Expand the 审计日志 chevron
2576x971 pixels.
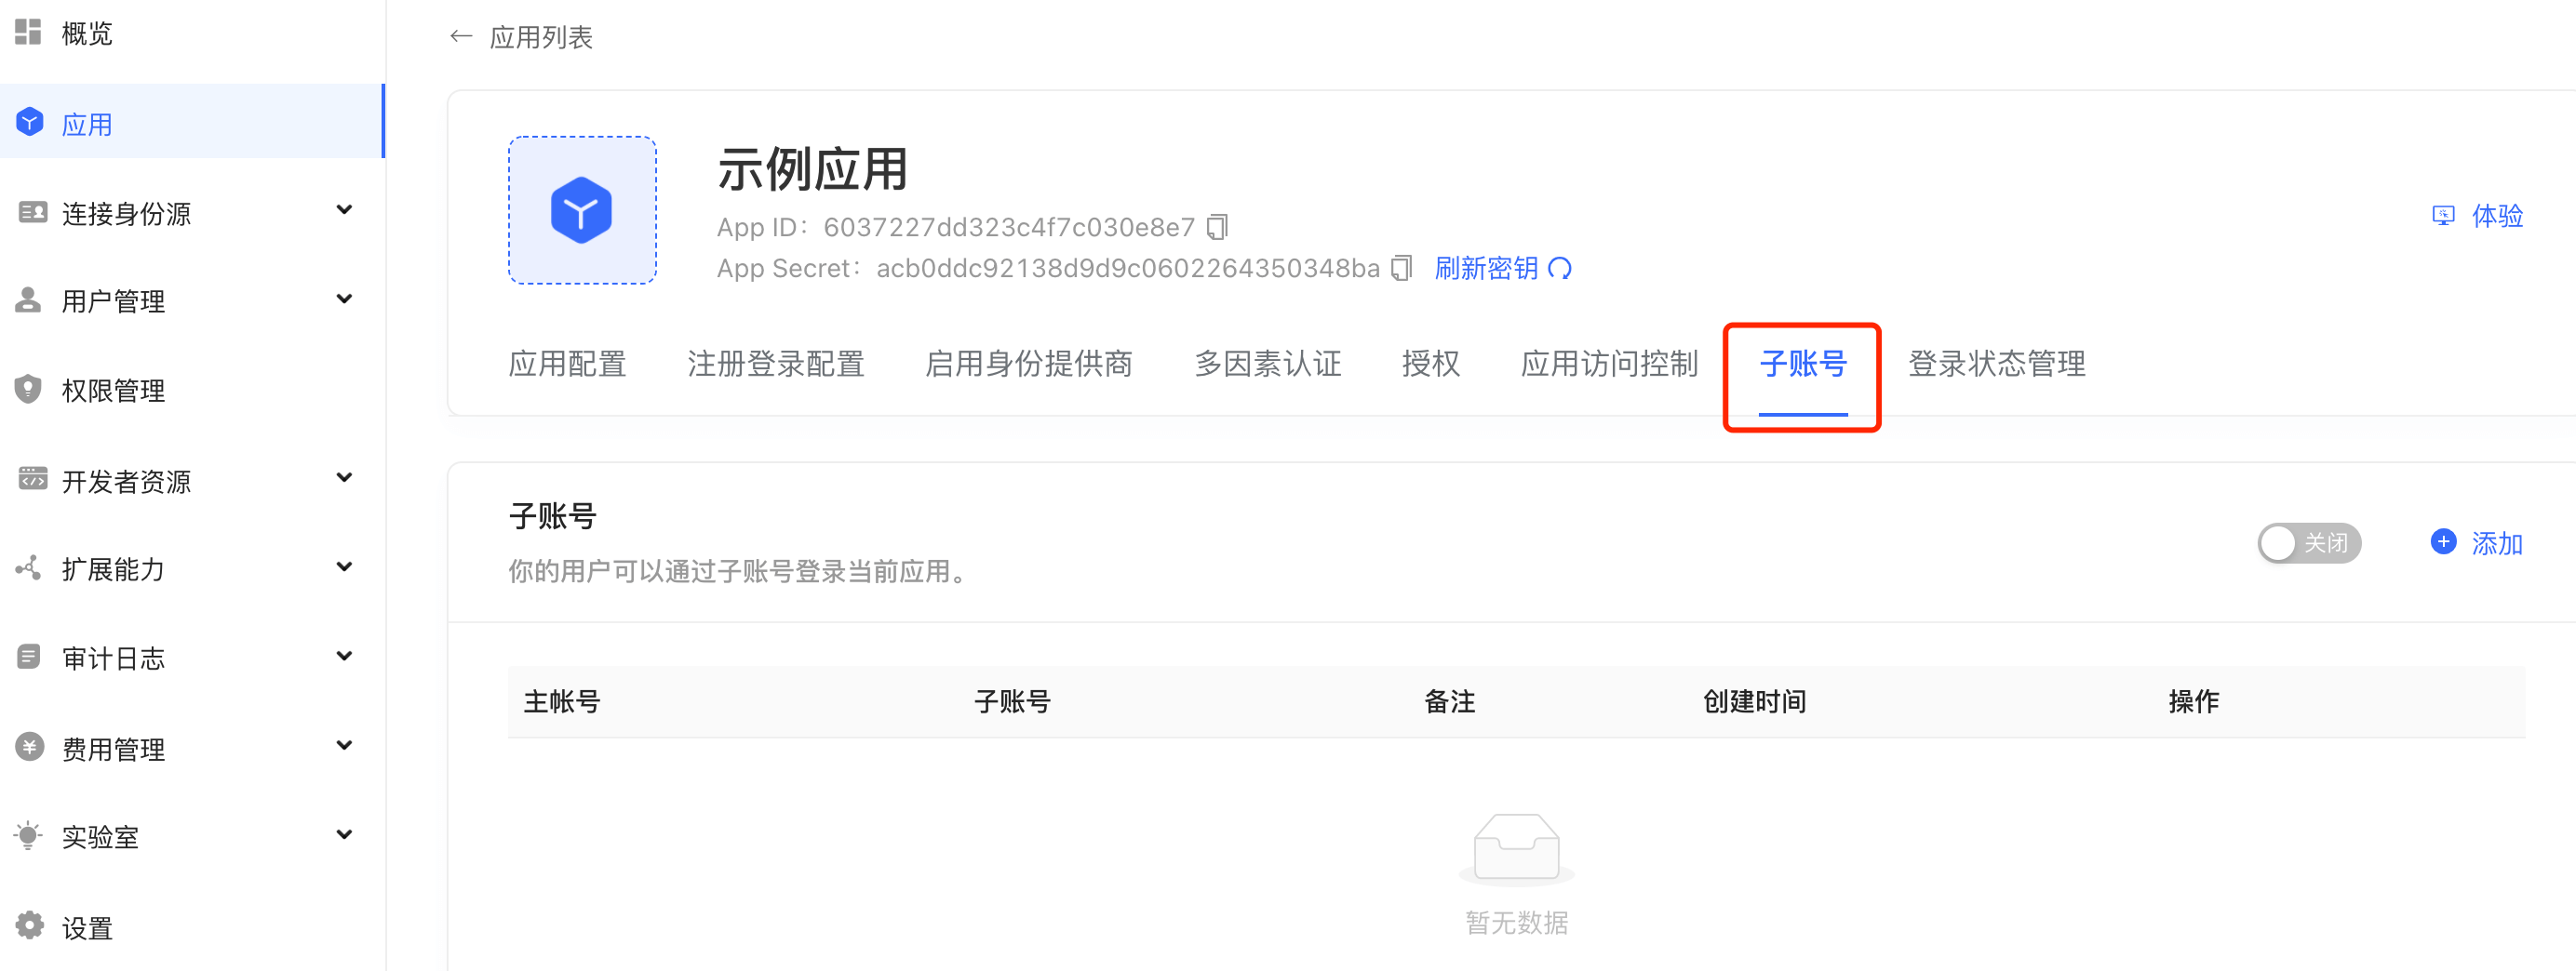click(344, 658)
